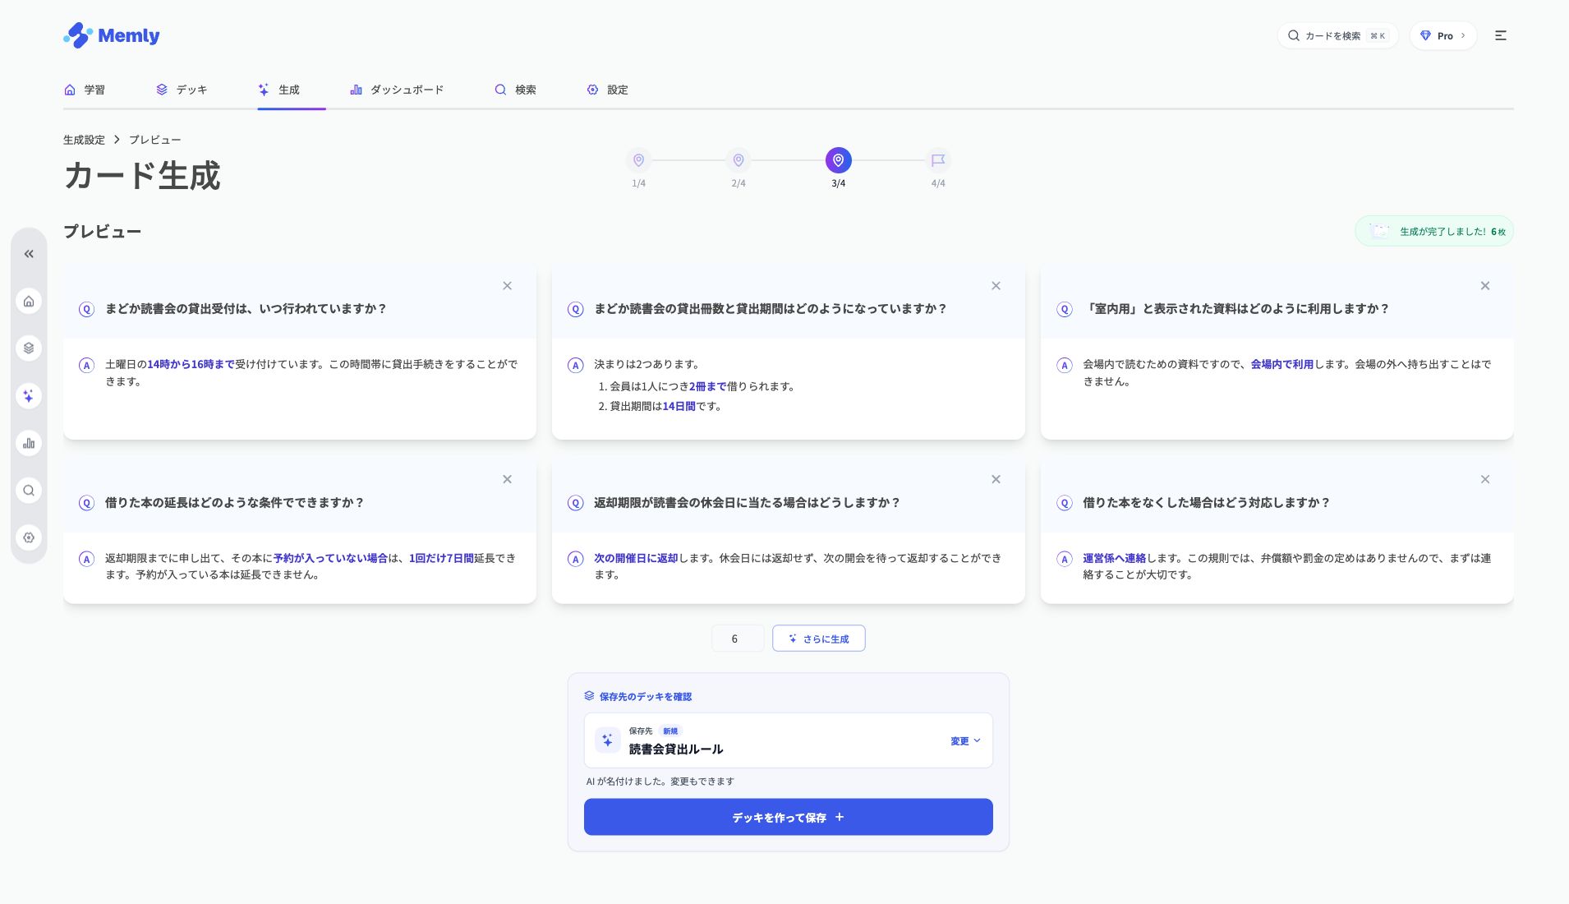
Task: Select the 生成 tab
Action: pos(279,90)
